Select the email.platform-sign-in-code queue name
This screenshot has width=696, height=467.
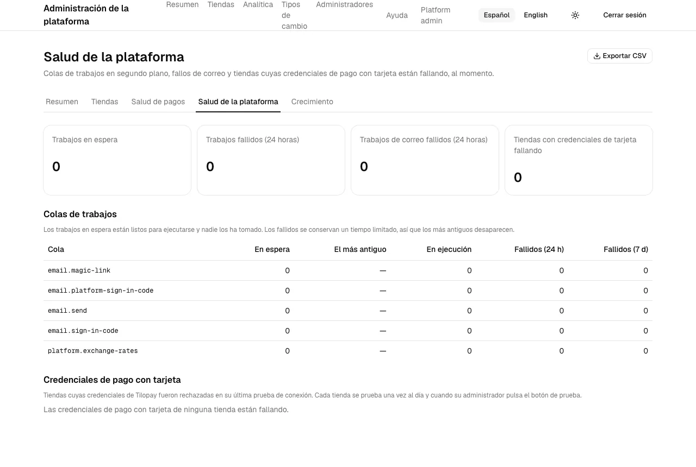[101, 291]
